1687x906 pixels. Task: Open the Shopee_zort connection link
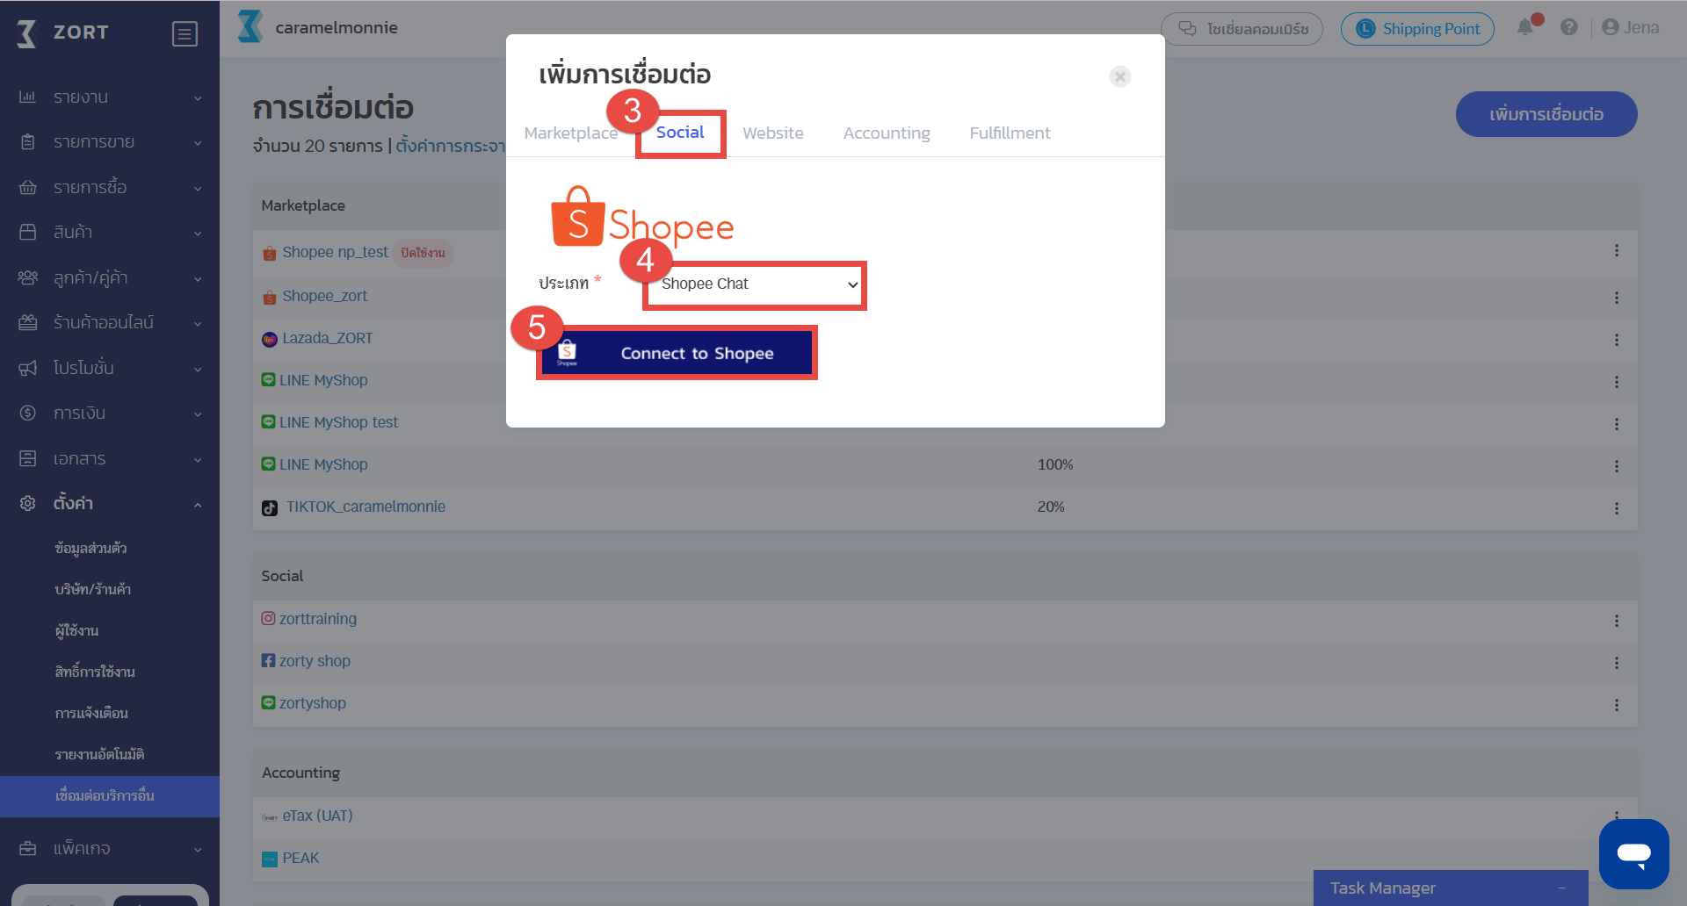point(324,297)
